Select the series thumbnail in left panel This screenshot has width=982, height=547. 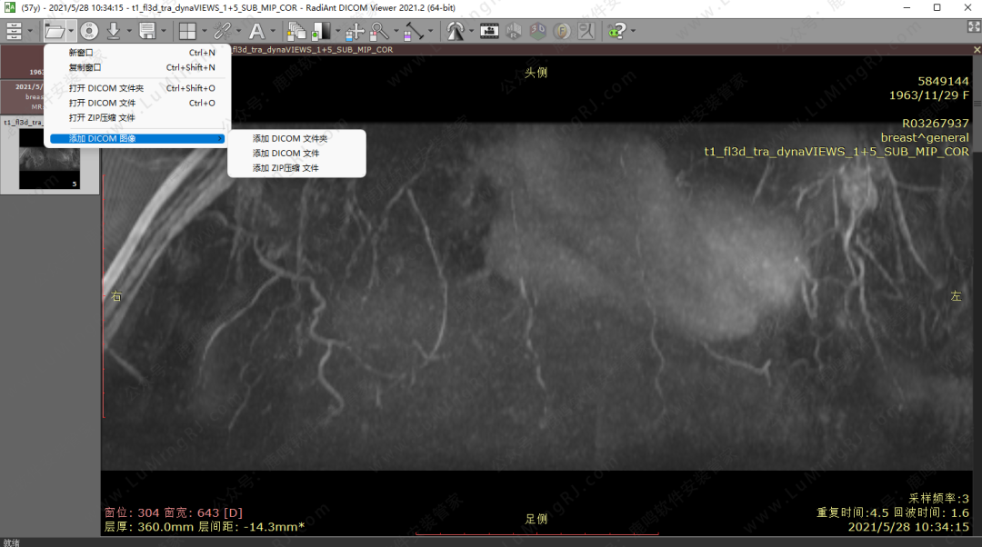pos(49,158)
